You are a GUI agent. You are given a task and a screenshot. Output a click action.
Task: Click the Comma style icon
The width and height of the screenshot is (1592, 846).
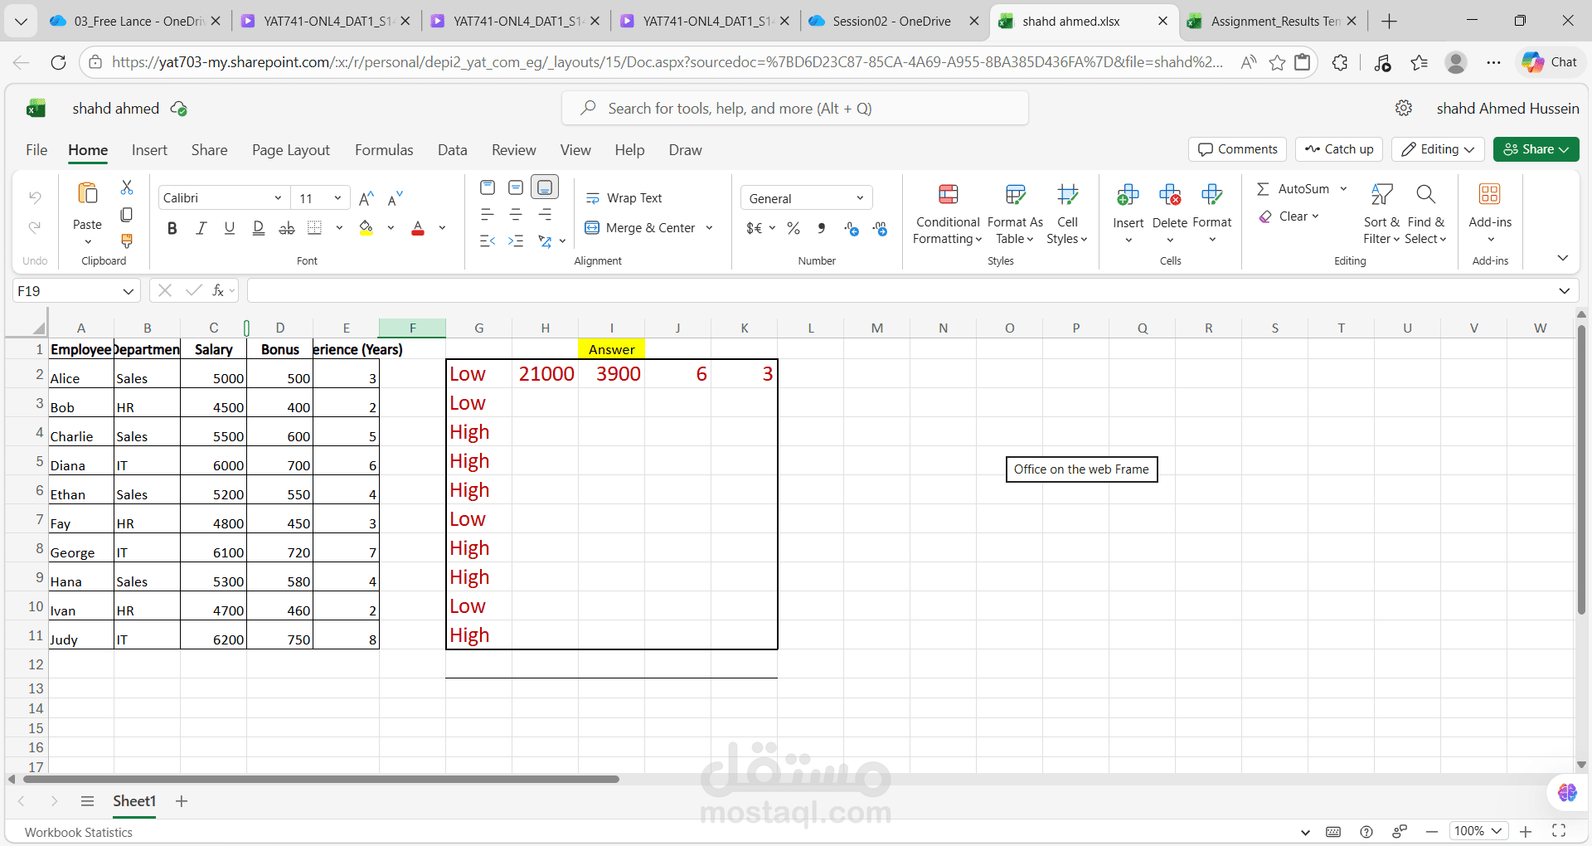point(821,228)
